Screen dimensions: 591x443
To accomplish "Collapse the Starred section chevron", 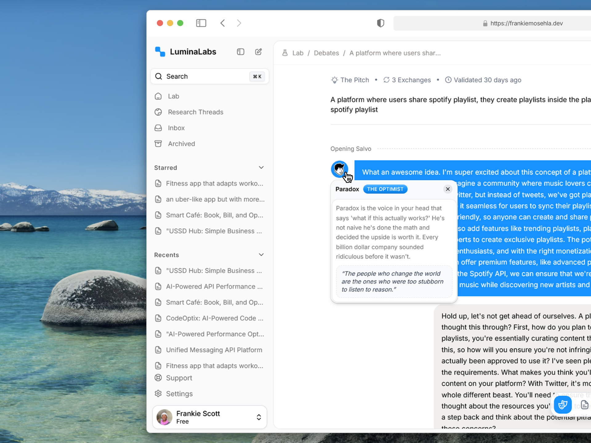I will 261,168.
